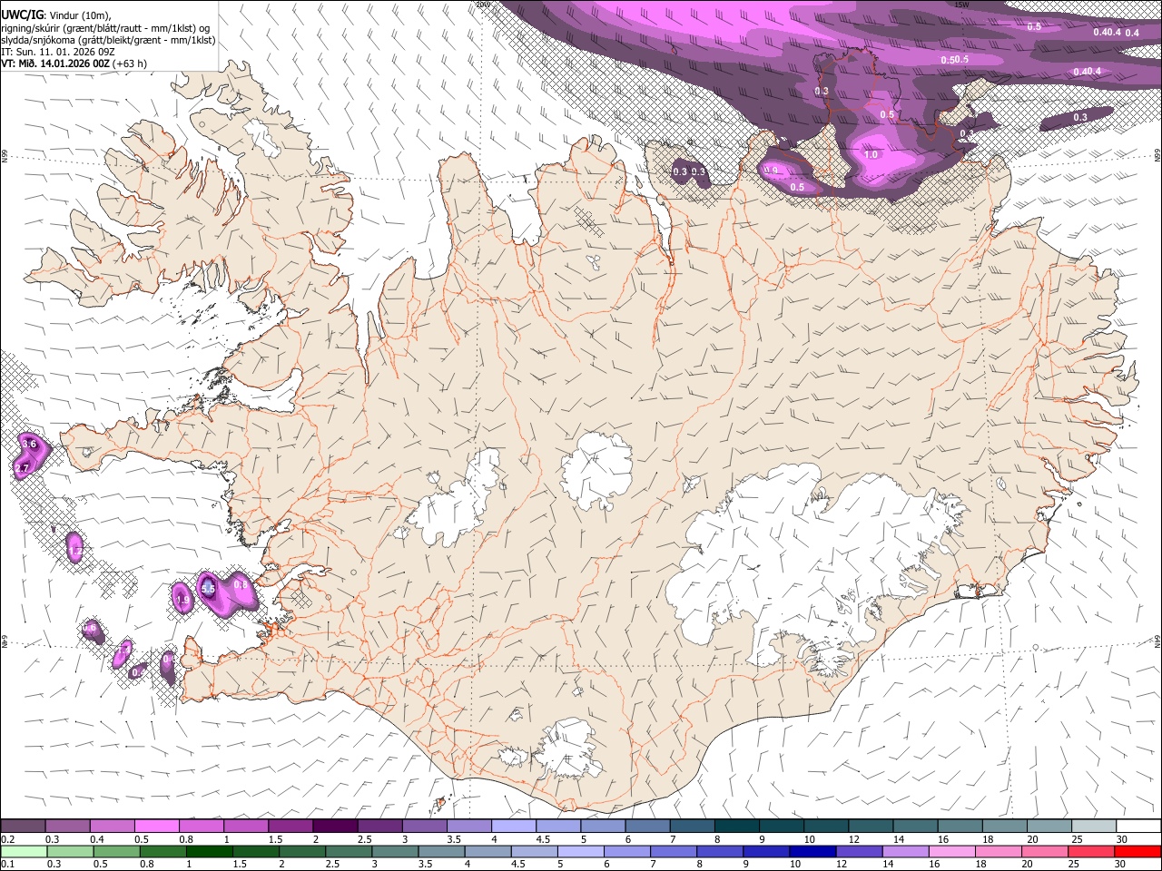Pick the lavender snow swatch starting at 4
This screenshot has height=871, width=1162.
(x=514, y=826)
